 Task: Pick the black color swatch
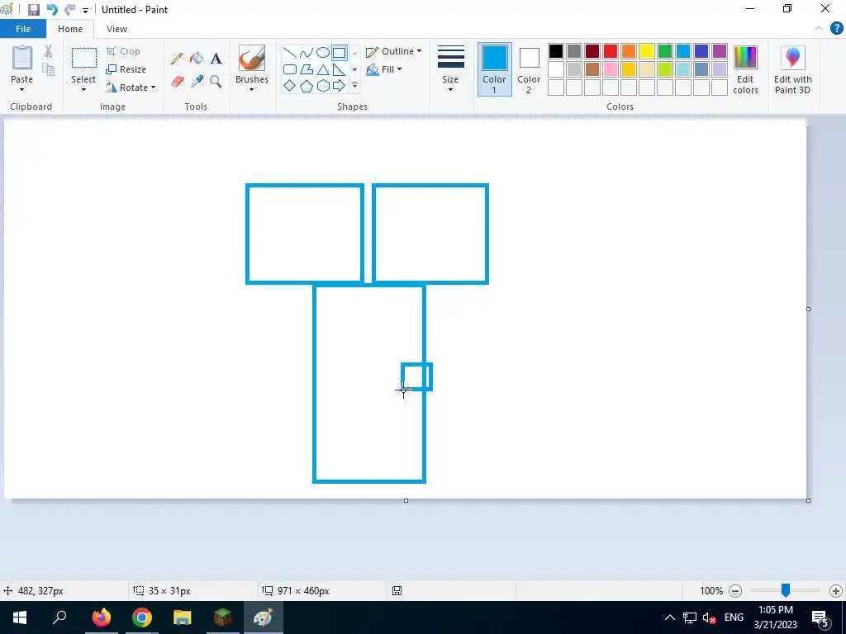[x=556, y=51]
